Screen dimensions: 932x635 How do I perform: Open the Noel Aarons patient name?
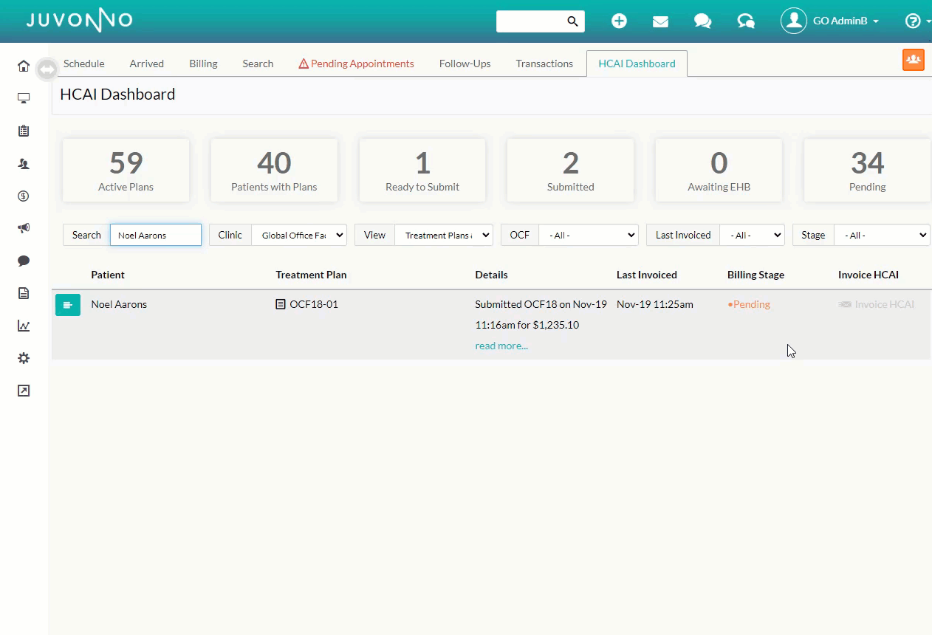[119, 304]
